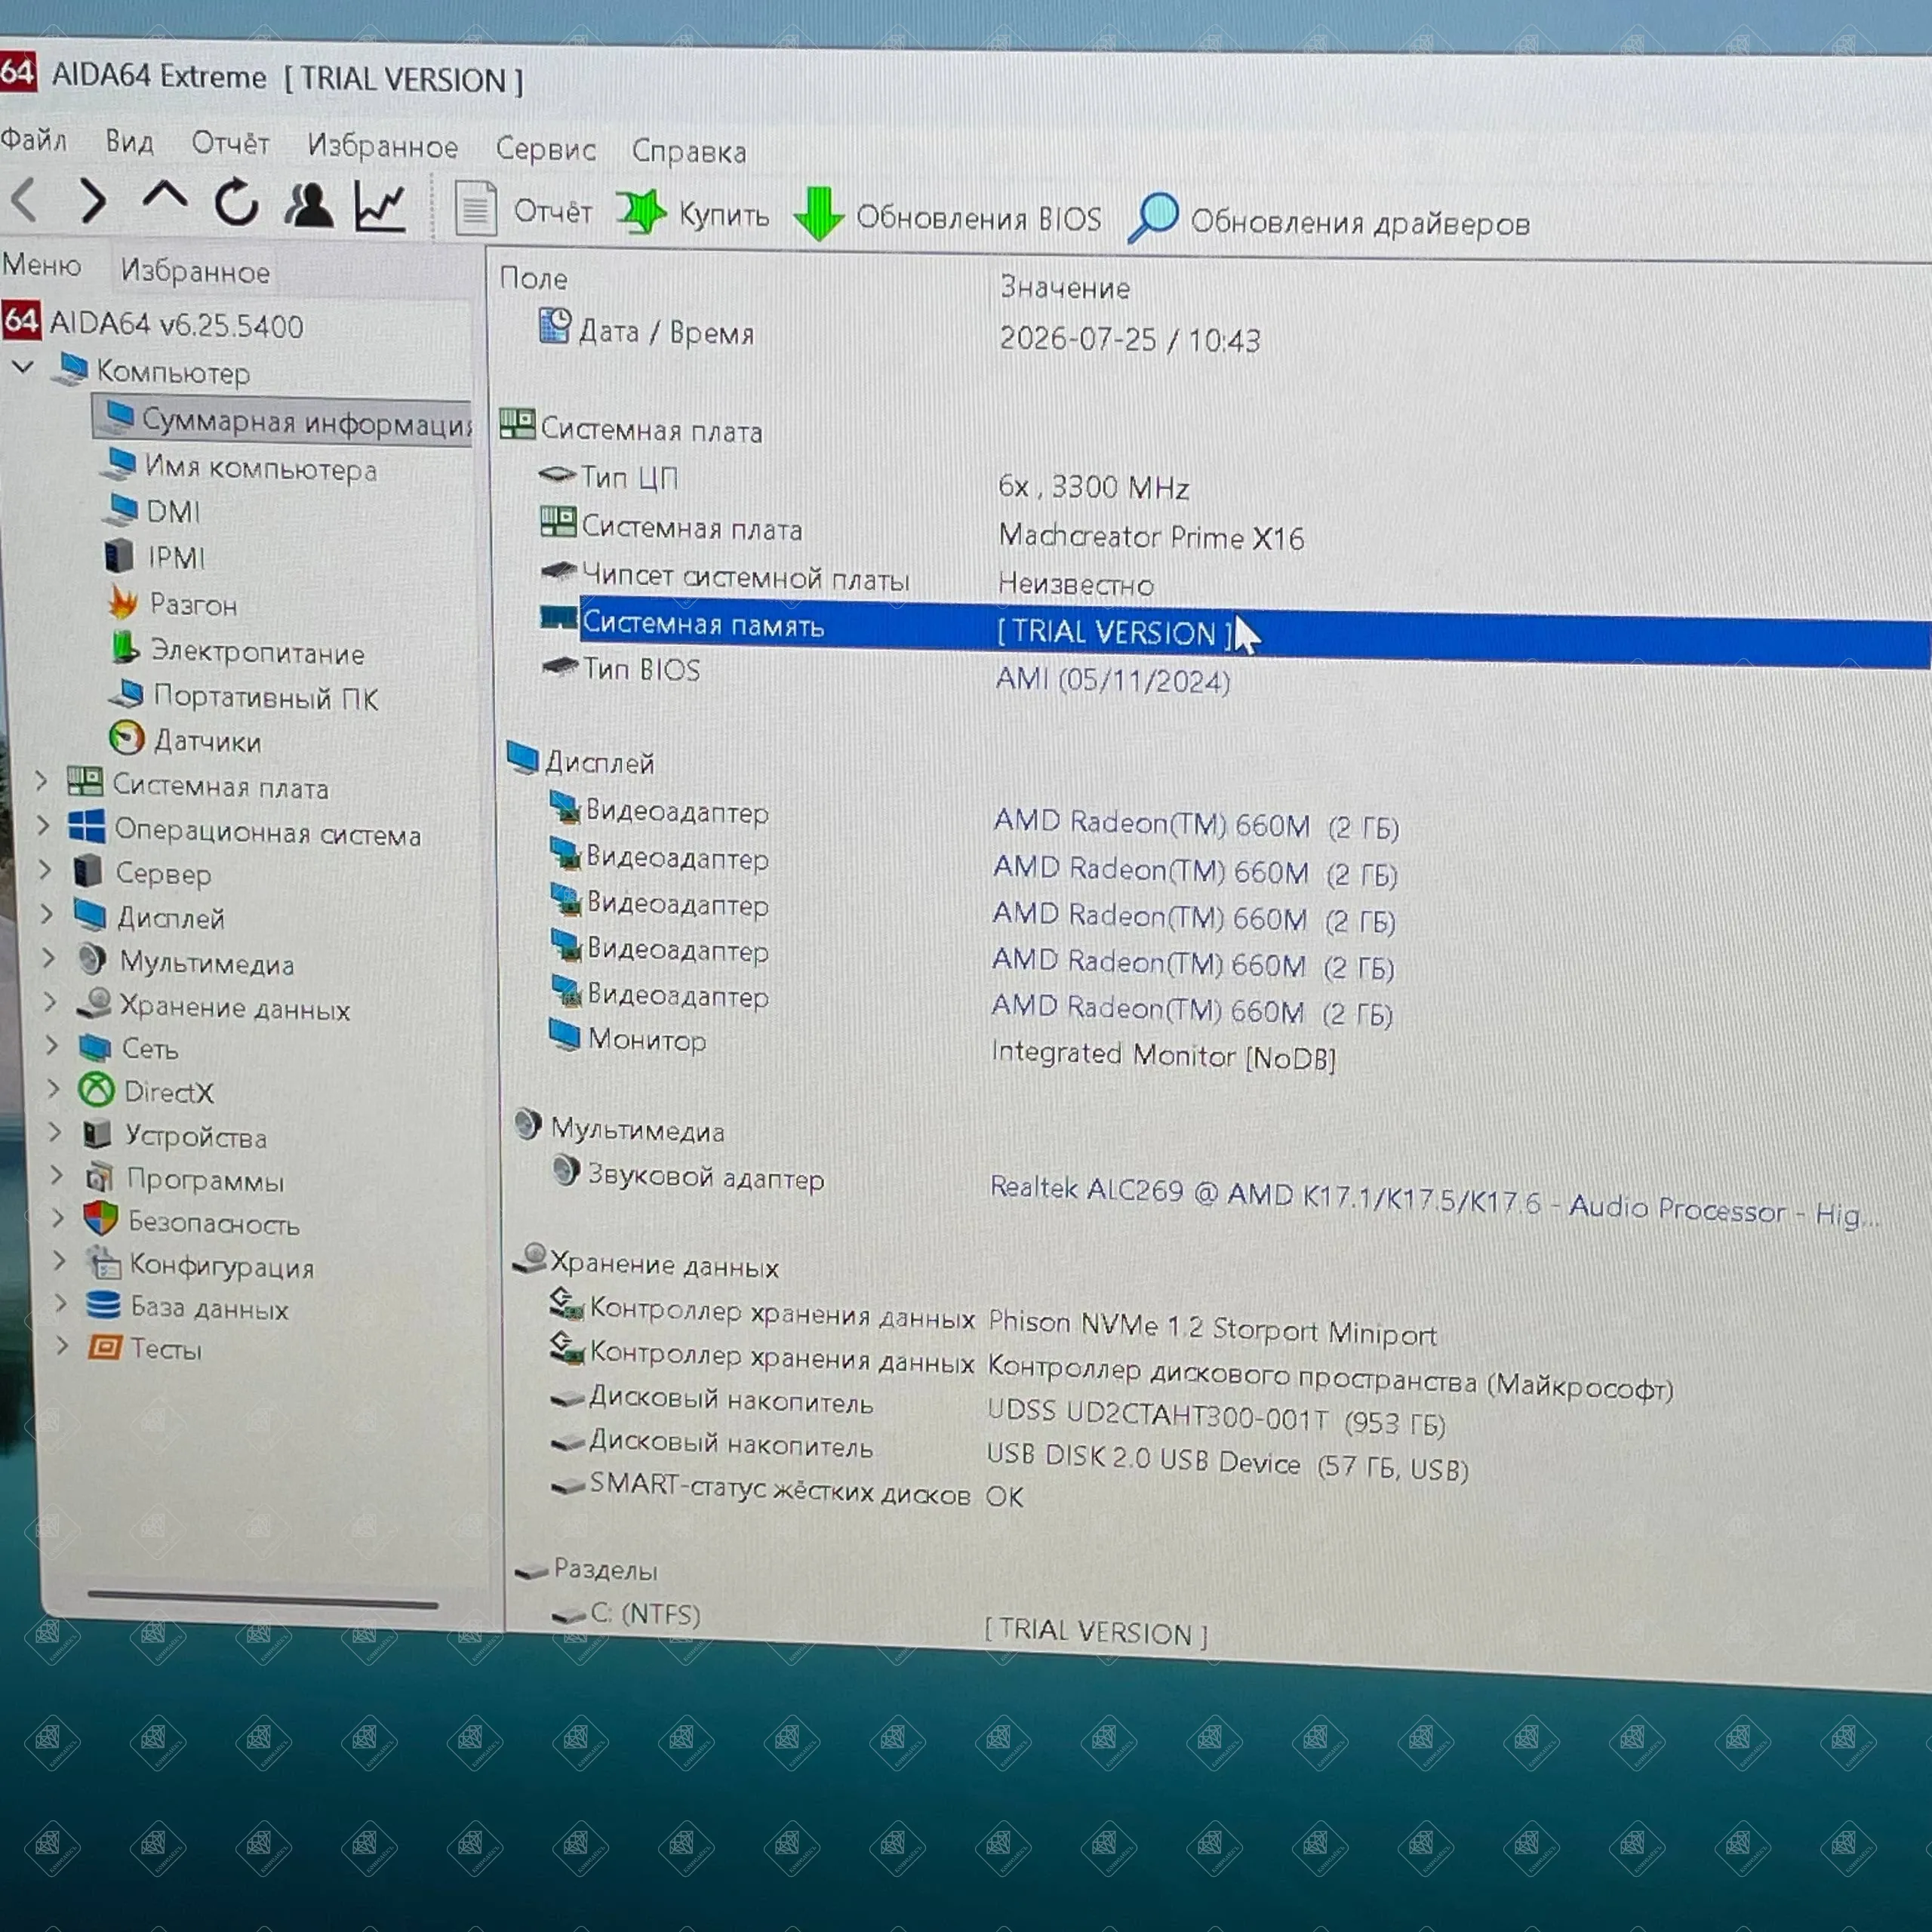Viewport: 1932px width, 1932px height.
Task: Open the graph toolbar icon
Action: click(380, 207)
